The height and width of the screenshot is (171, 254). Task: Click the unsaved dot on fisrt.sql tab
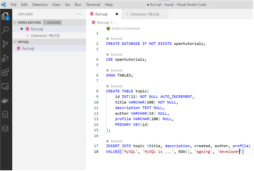tap(117, 14)
